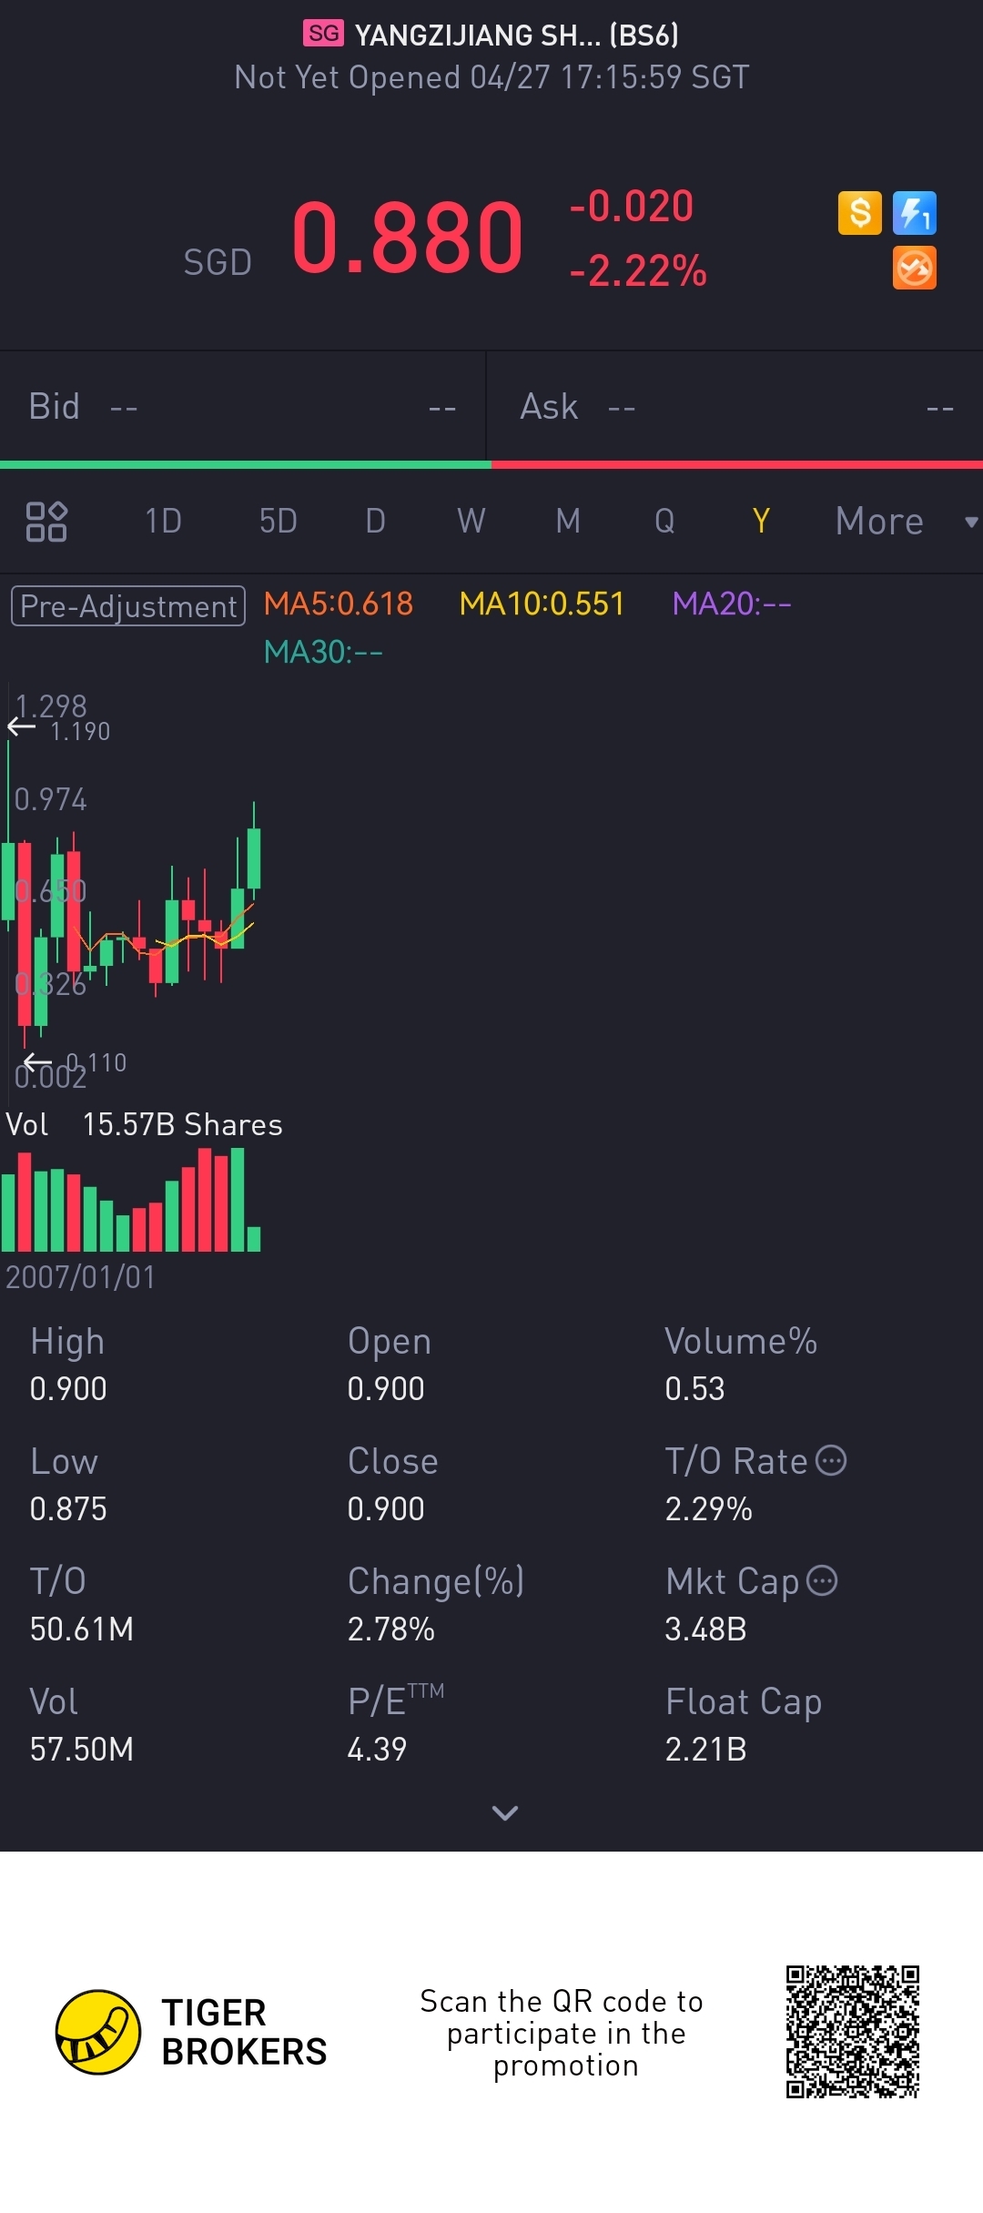Tap the T/O Rate info icon
The height and width of the screenshot is (2213, 983).
(x=831, y=1461)
